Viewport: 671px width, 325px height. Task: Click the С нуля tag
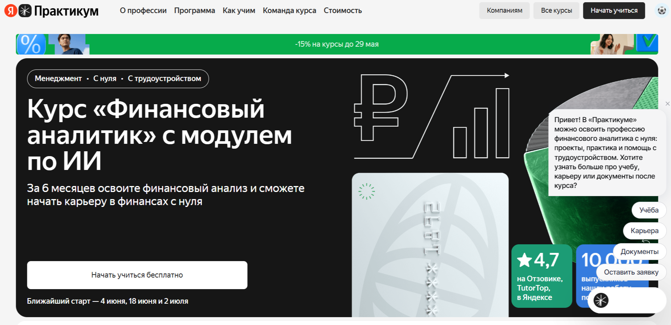[x=105, y=78]
